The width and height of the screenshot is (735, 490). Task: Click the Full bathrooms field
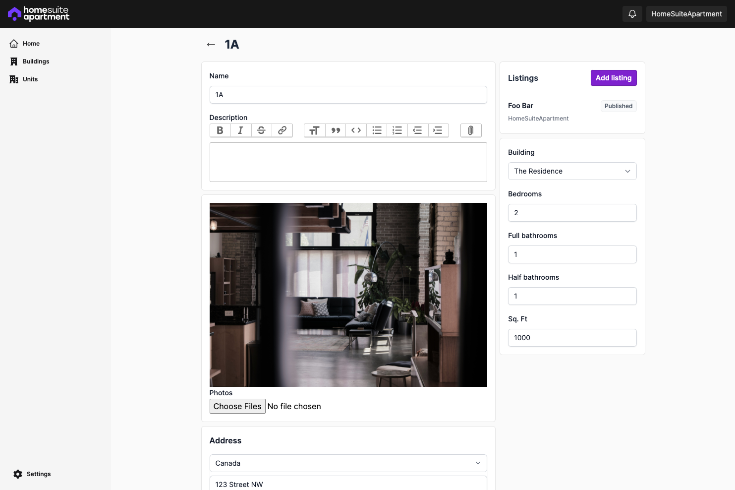pos(572,254)
